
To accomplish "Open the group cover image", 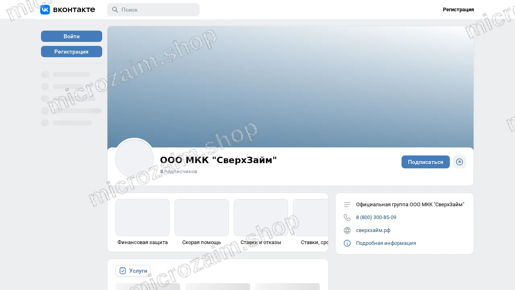I will pyautogui.click(x=290, y=87).
